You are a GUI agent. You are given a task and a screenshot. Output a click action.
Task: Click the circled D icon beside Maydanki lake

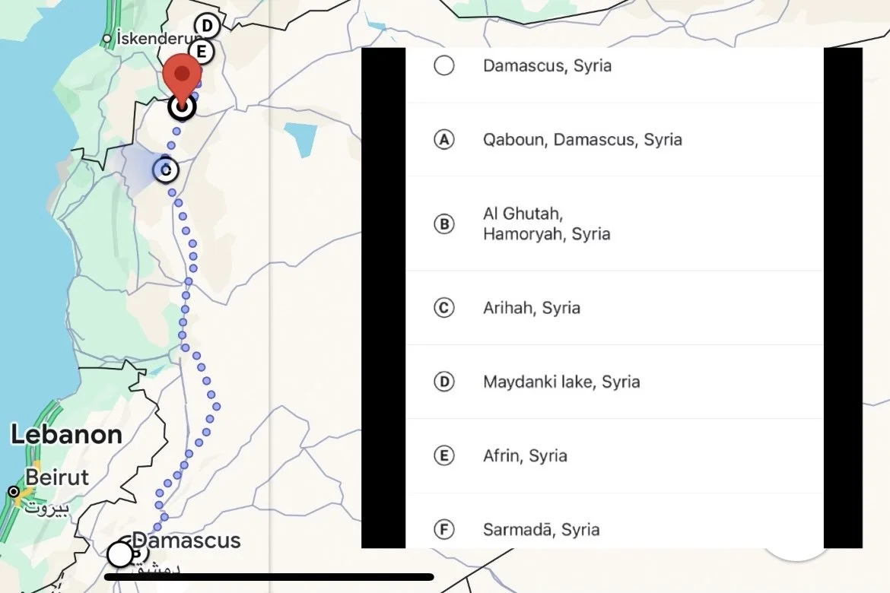click(x=444, y=382)
